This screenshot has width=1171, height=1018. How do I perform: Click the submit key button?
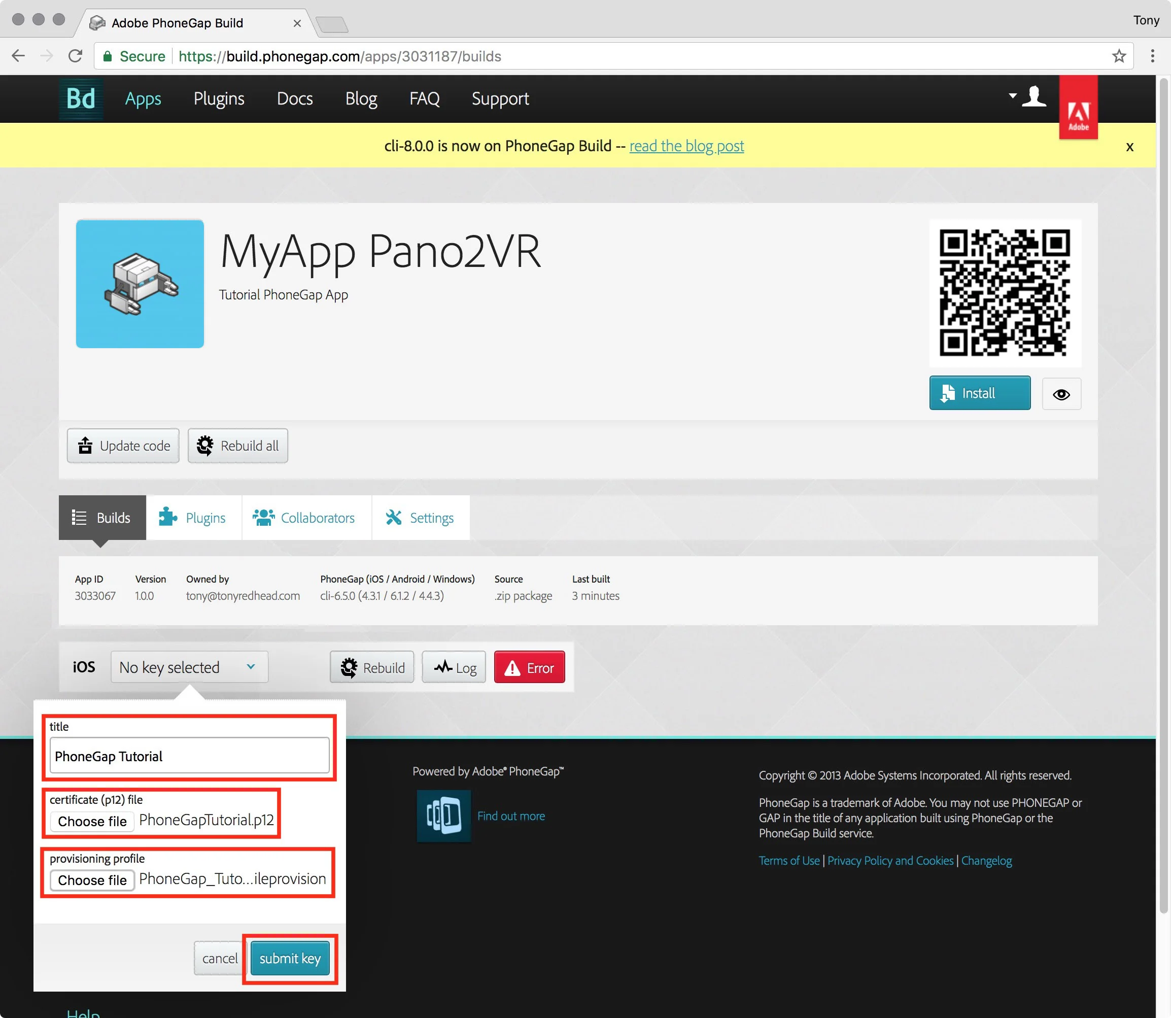290,958
